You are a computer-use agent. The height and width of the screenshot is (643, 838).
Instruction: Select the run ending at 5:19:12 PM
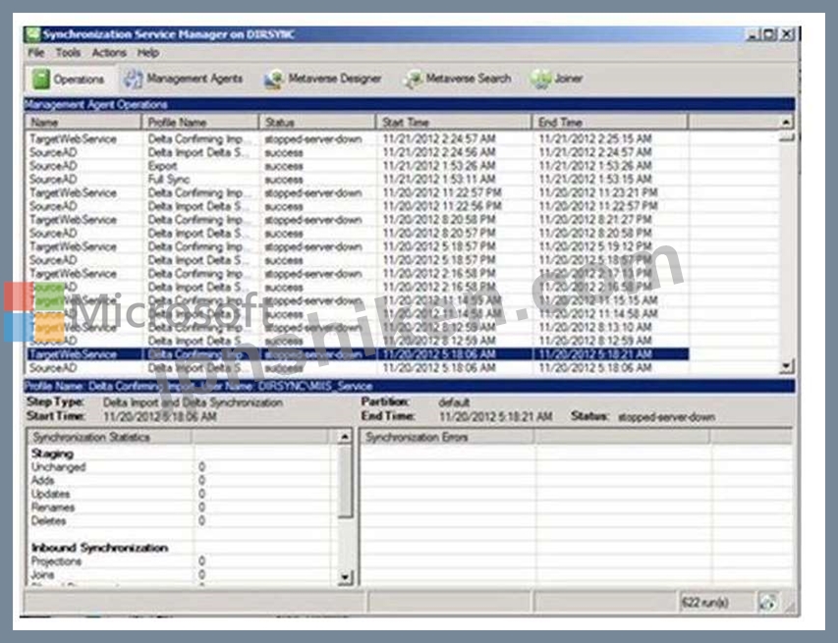point(357,246)
